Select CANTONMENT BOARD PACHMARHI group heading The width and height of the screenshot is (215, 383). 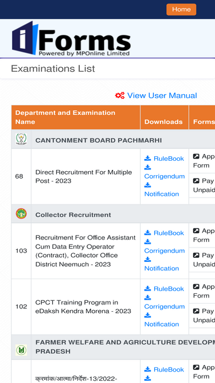pos(99,141)
